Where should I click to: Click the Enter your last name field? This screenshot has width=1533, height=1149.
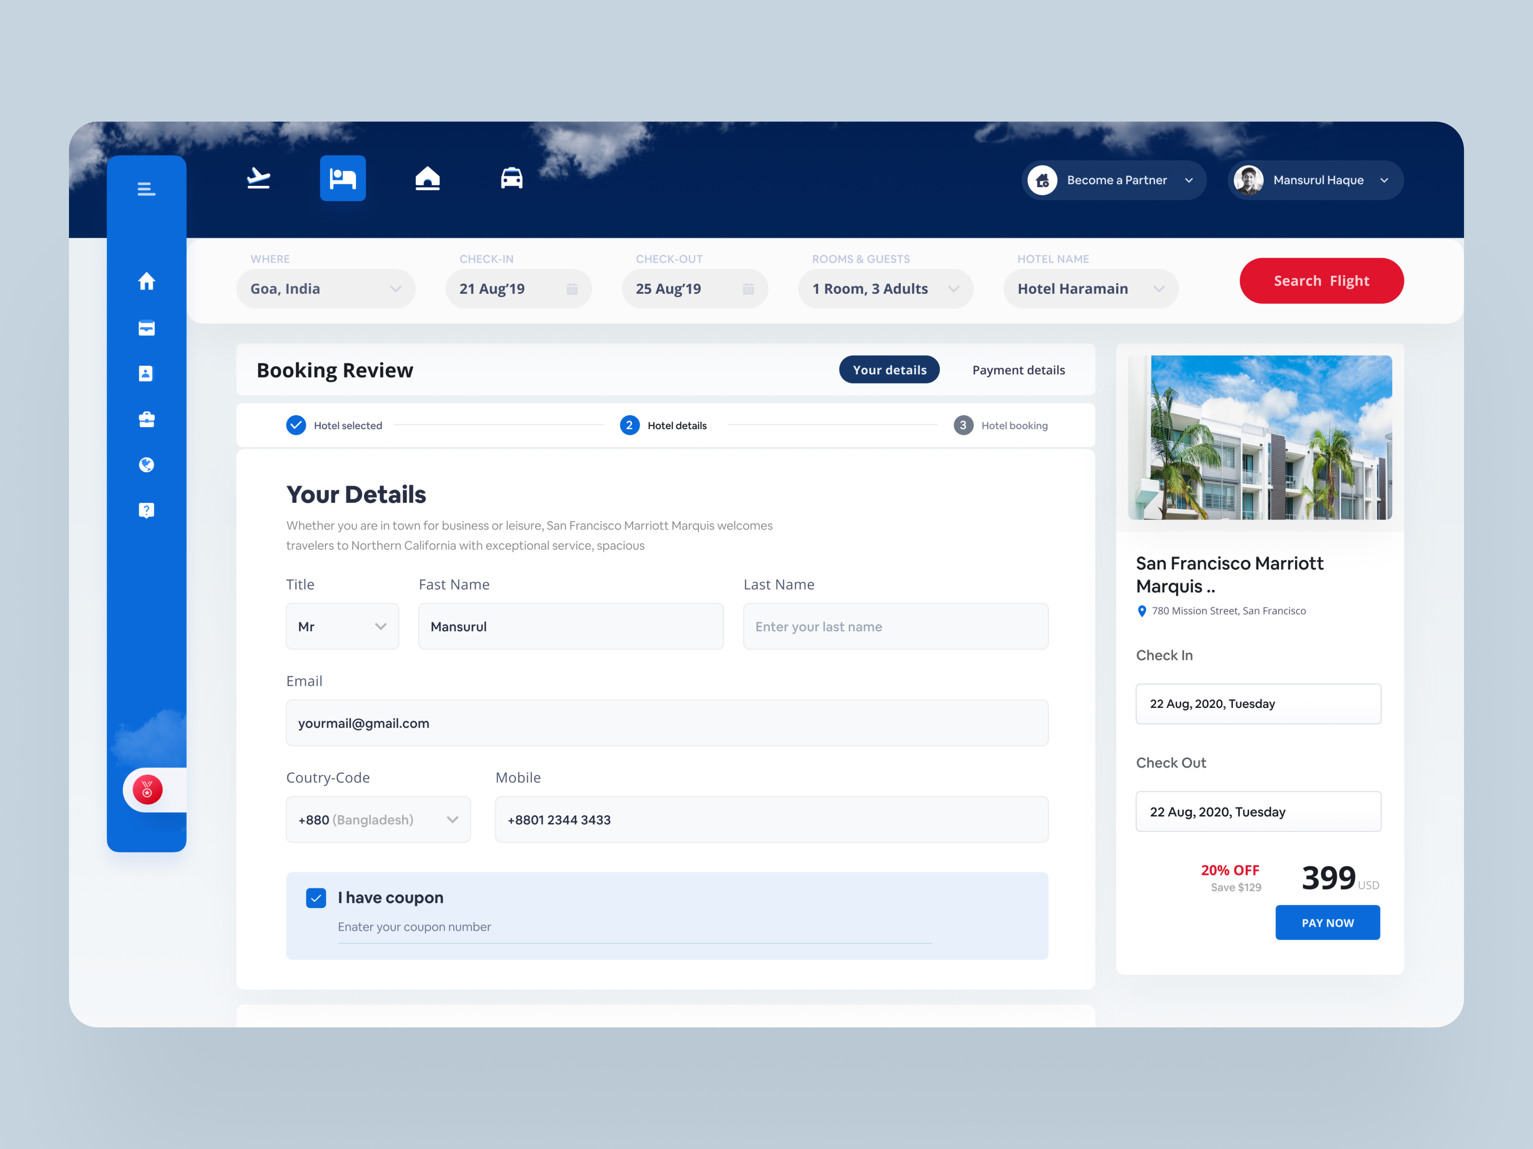click(x=896, y=626)
